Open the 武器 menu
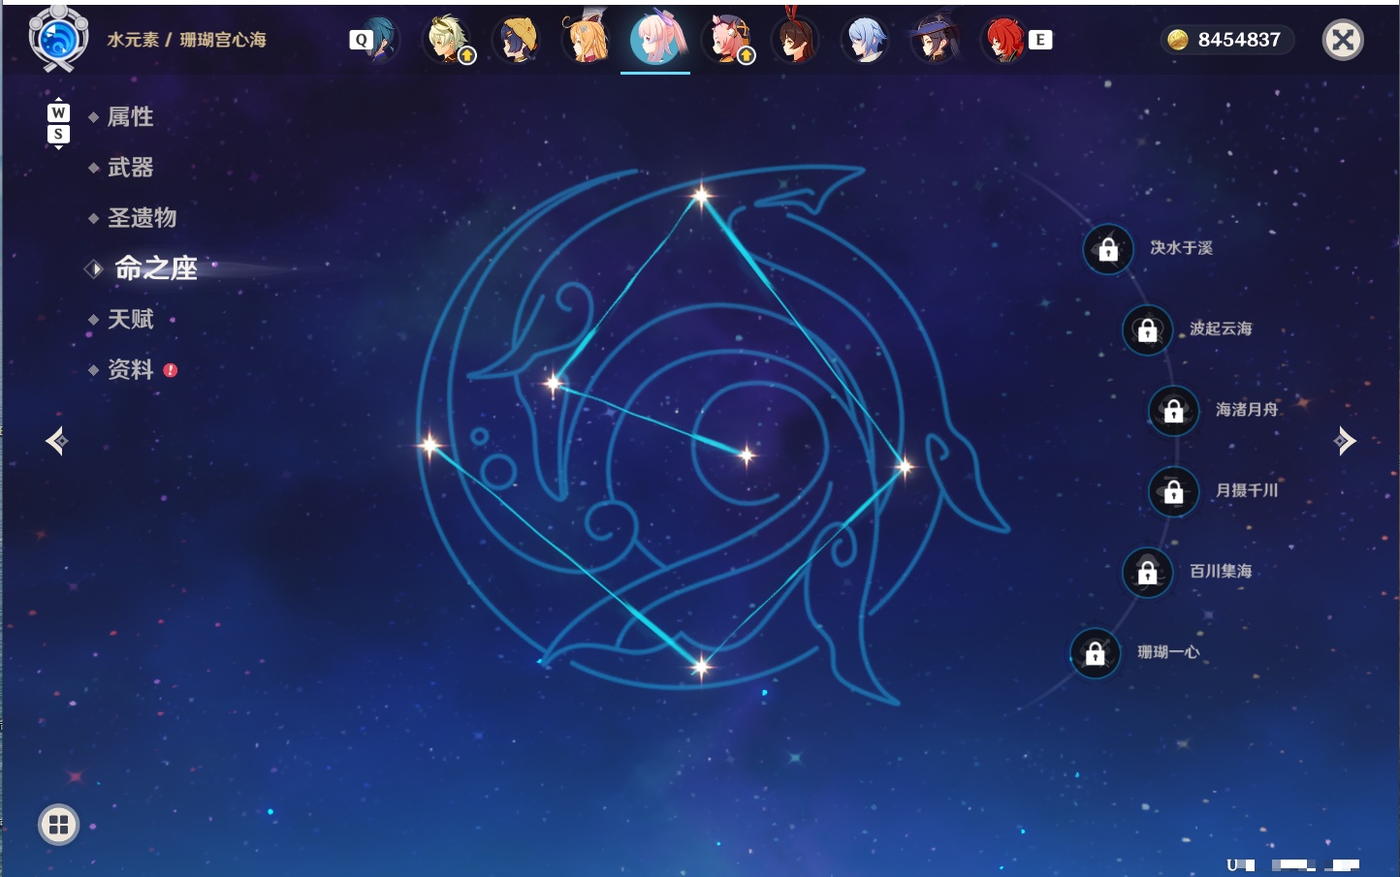The height and width of the screenshot is (877, 1400). click(130, 168)
